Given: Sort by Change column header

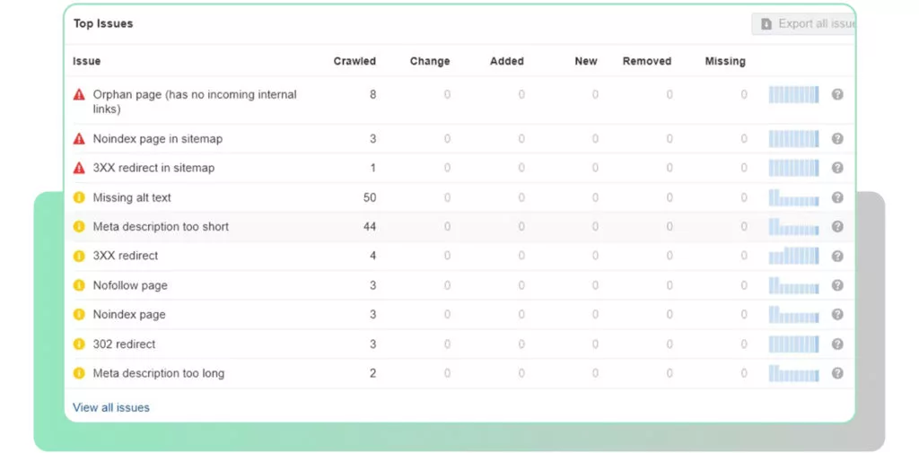Looking at the screenshot, I should point(430,61).
